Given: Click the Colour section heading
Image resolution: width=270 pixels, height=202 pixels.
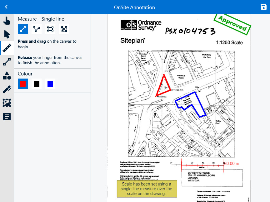Looking at the screenshot, I should pyautogui.click(x=25, y=74).
